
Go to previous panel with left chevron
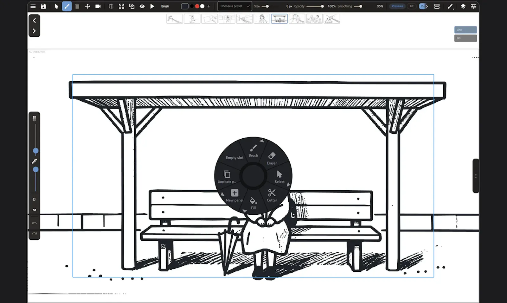pyautogui.click(x=34, y=21)
